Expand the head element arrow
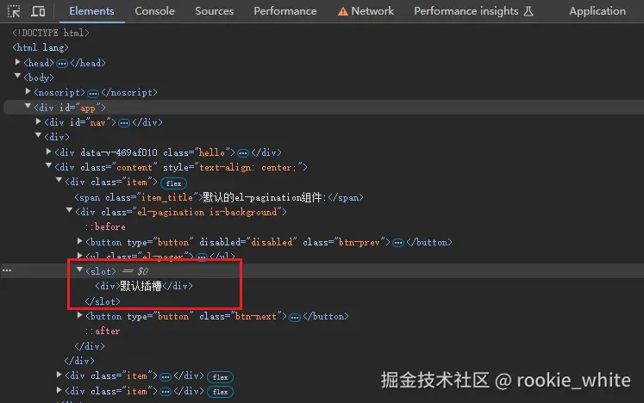Viewport: 644px width, 403px height. (17, 62)
